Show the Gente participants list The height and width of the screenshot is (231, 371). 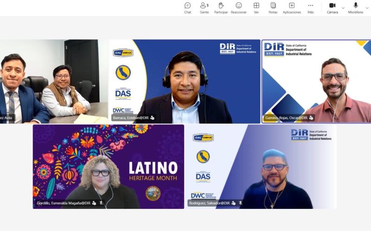coord(204,8)
